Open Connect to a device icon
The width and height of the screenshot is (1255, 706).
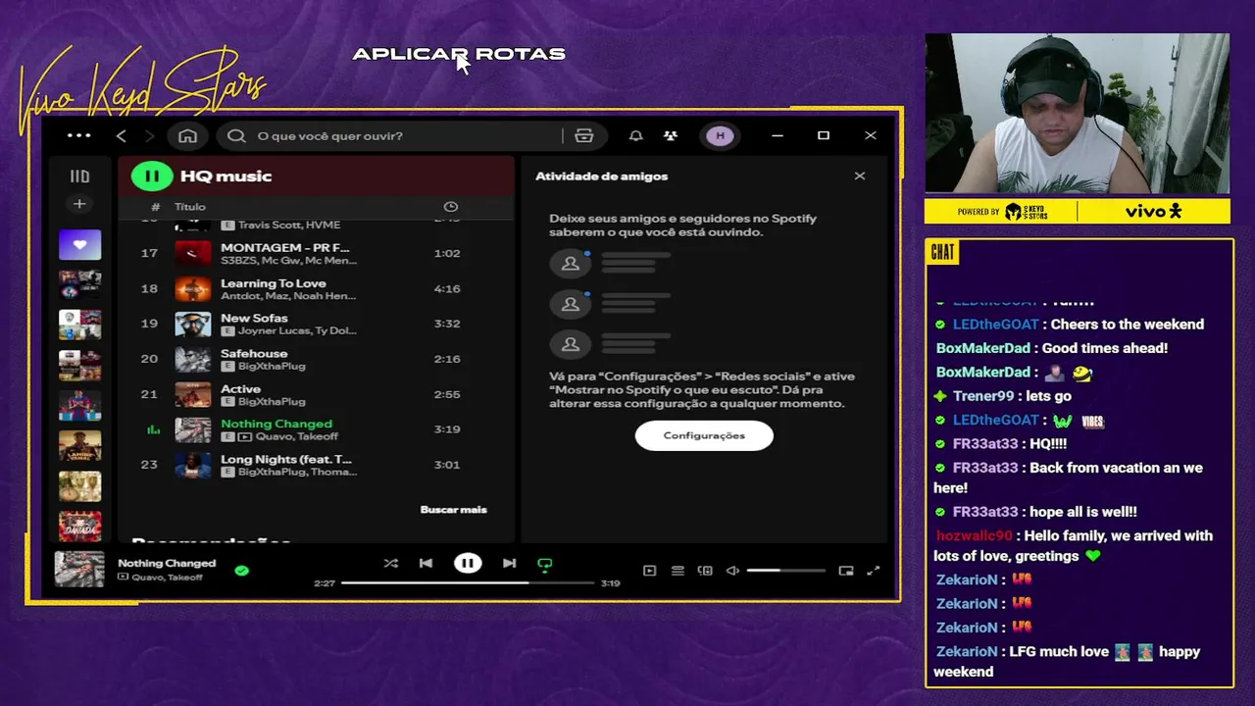(x=705, y=571)
